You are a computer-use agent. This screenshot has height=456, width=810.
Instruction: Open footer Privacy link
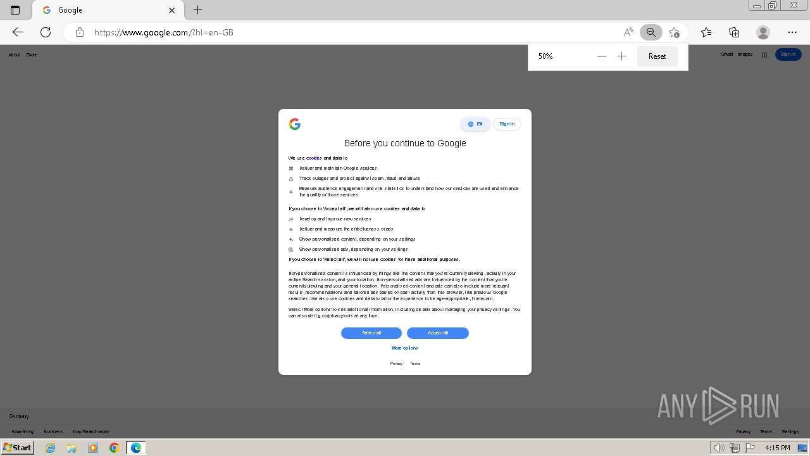[744, 432]
